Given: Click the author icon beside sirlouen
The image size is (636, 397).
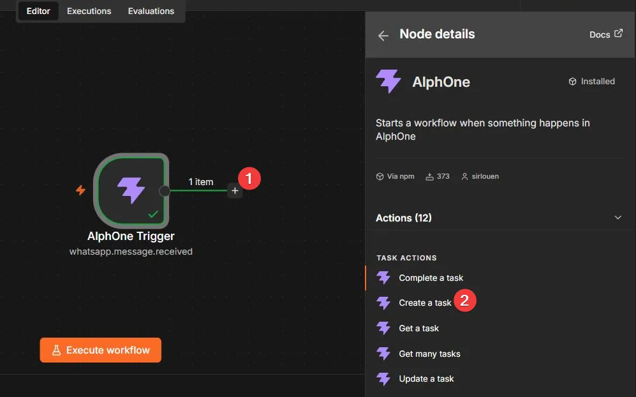Looking at the screenshot, I should [x=465, y=177].
